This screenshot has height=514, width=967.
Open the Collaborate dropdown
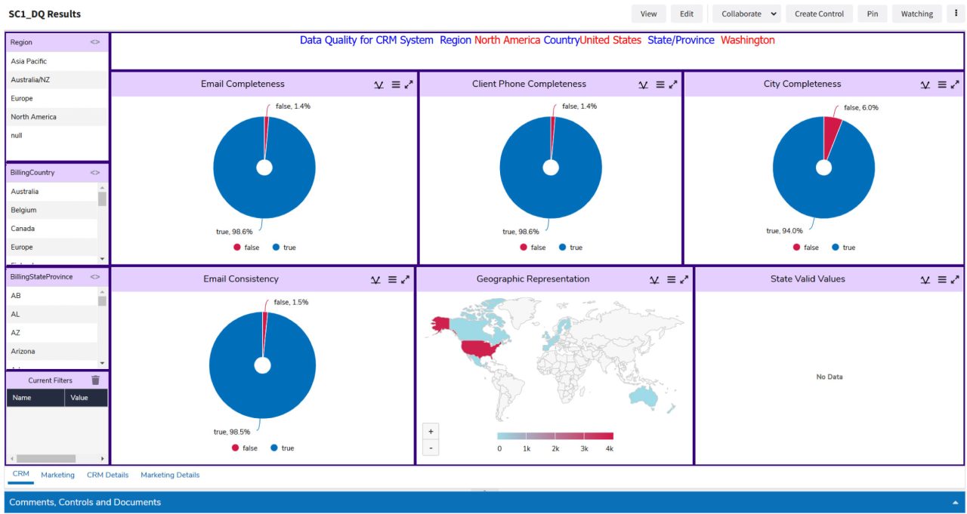[x=747, y=14]
